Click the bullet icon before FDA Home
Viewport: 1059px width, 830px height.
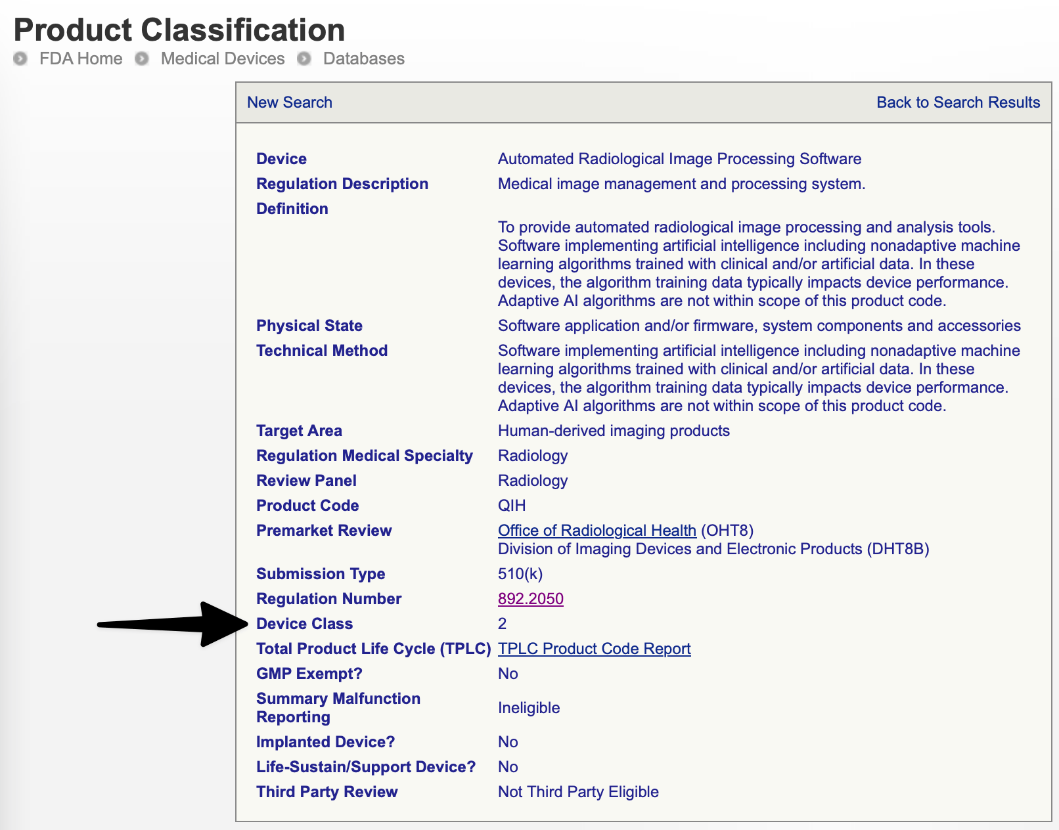pyautogui.click(x=20, y=59)
